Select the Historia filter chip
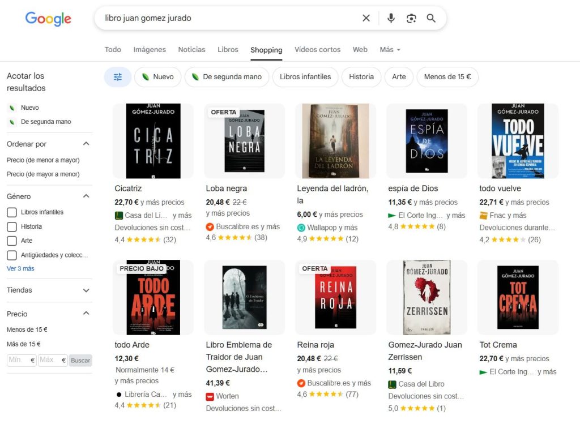Viewport: 580px width, 424px height. click(361, 77)
